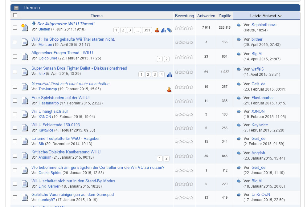Jump to last post by X3NON arrow
This screenshot has height=207, width=307.
tap(239, 112)
